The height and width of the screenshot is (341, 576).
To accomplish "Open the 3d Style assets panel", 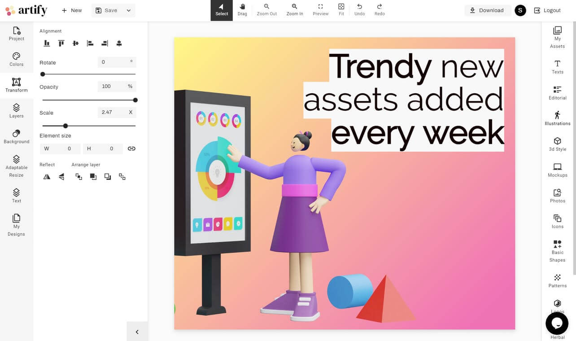I will [x=557, y=144].
